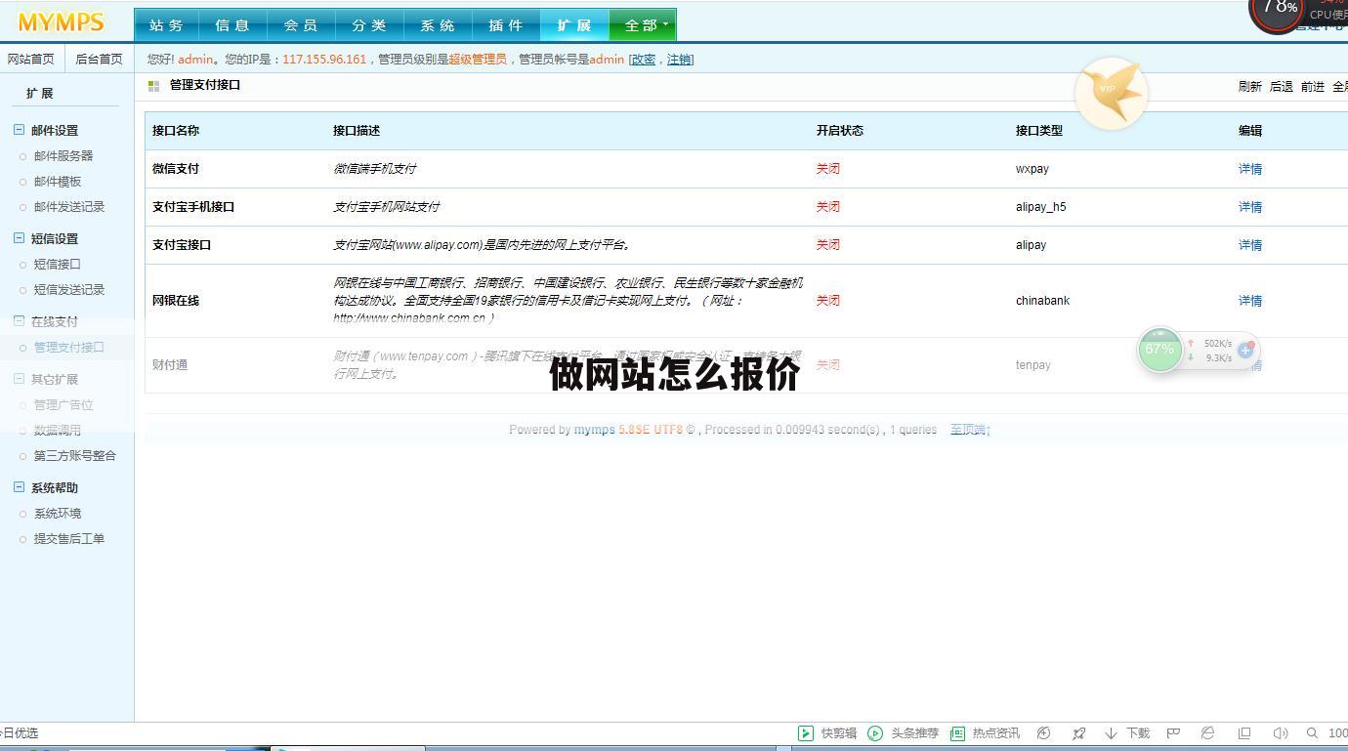
Task: Click the 下载 download arrow icon
Action: [x=1111, y=733]
